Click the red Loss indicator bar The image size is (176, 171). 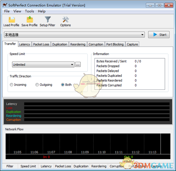coord(97,108)
